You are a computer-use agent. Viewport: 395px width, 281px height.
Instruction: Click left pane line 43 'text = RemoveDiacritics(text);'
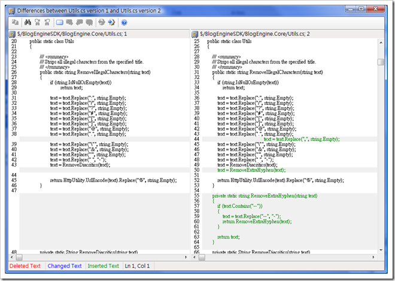(x=80, y=165)
